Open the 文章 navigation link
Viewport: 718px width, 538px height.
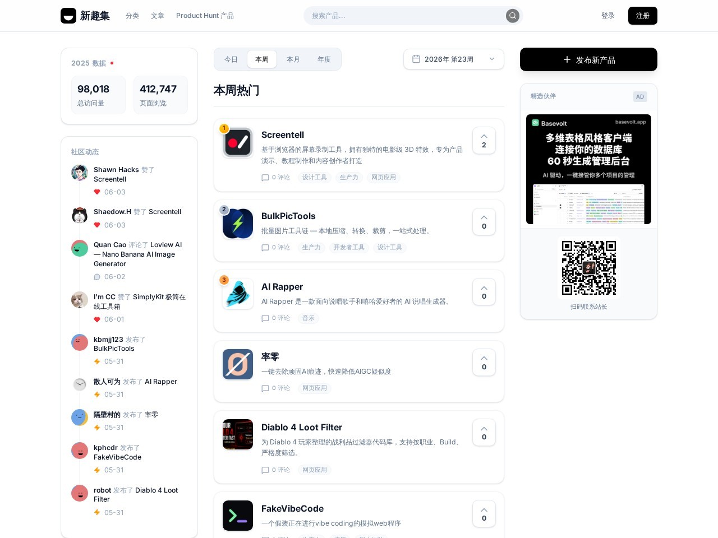(158, 16)
